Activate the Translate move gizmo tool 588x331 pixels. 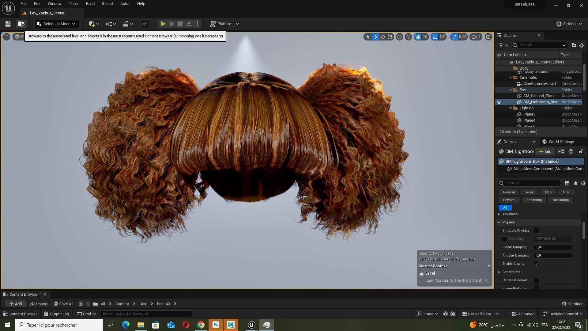(x=375, y=37)
